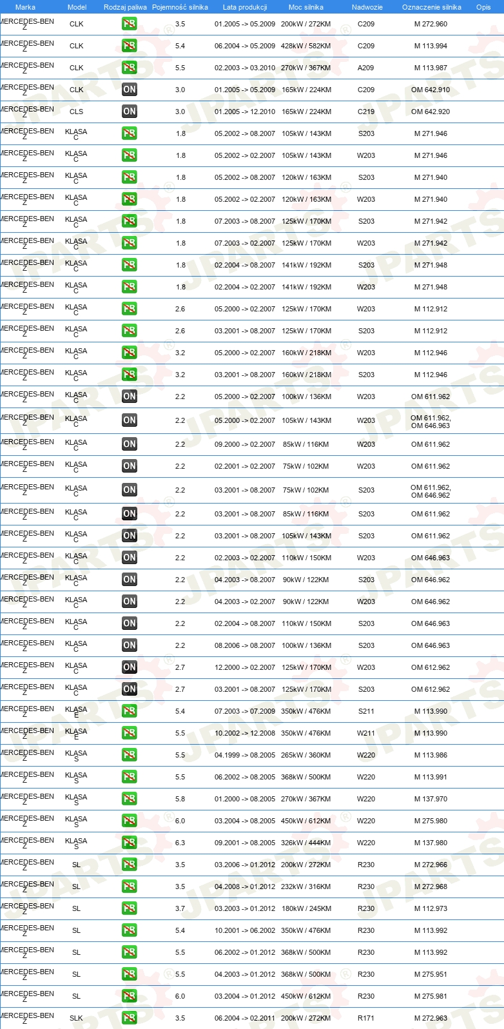Select petrol icon for CLK A209 M 113.987
Viewport: 504px width, 1029px height.
(x=130, y=68)
